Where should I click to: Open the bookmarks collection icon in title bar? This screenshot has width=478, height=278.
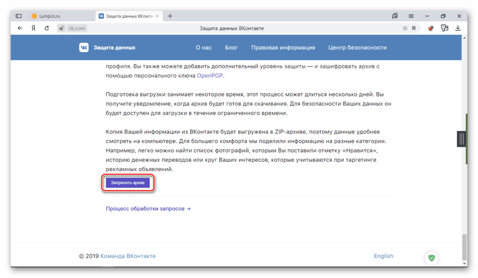[395, 16]
